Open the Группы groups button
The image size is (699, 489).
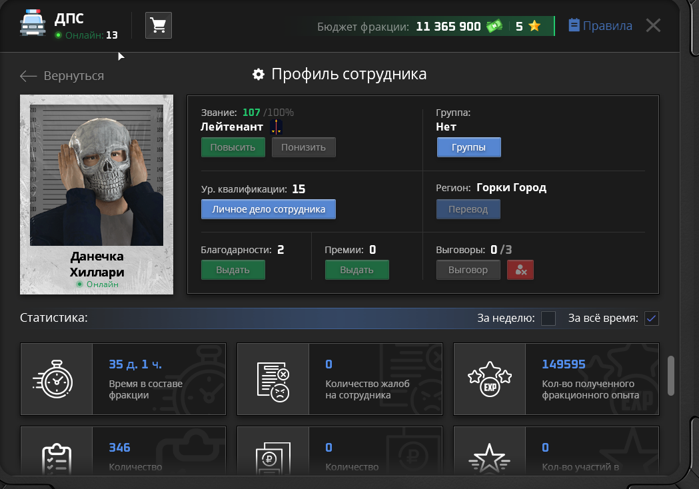[x=468, y=147]
